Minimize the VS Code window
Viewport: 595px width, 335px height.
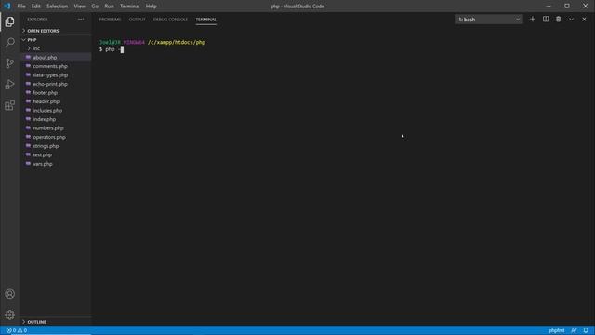pyautogui.click(x=549, y=7)
